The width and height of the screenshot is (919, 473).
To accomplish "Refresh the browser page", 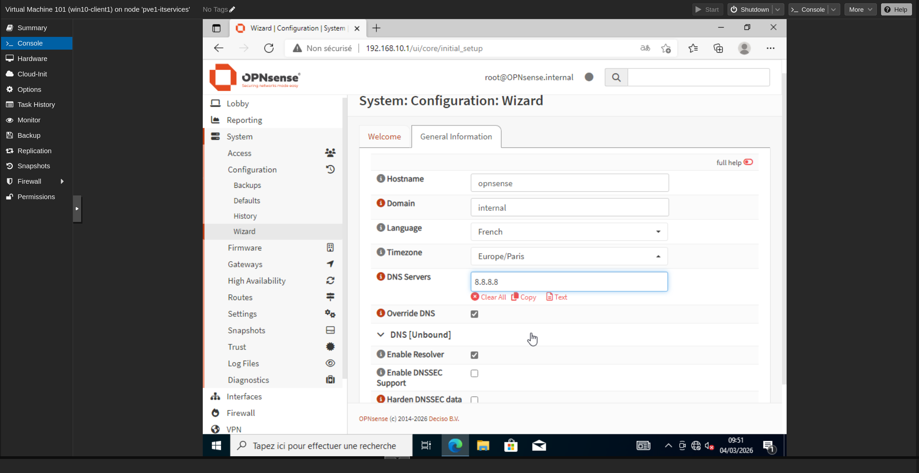I will [x=269, y=48].
